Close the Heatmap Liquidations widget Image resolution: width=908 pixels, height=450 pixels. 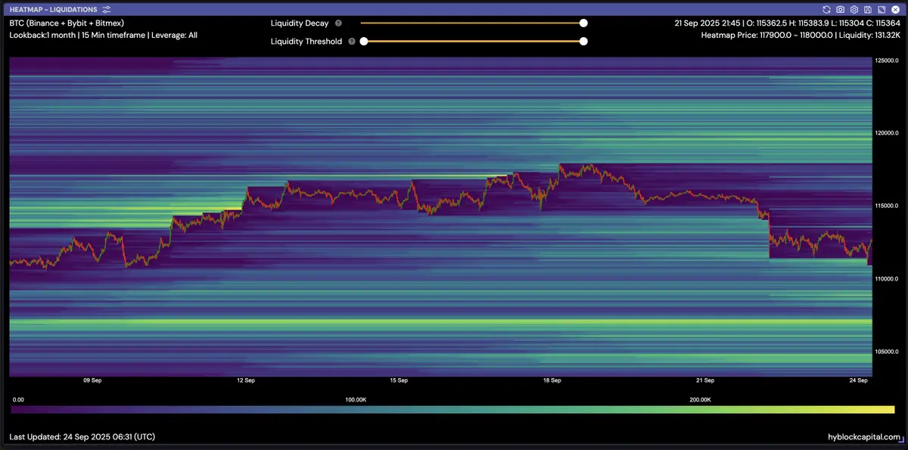click(x=894, y=9)
